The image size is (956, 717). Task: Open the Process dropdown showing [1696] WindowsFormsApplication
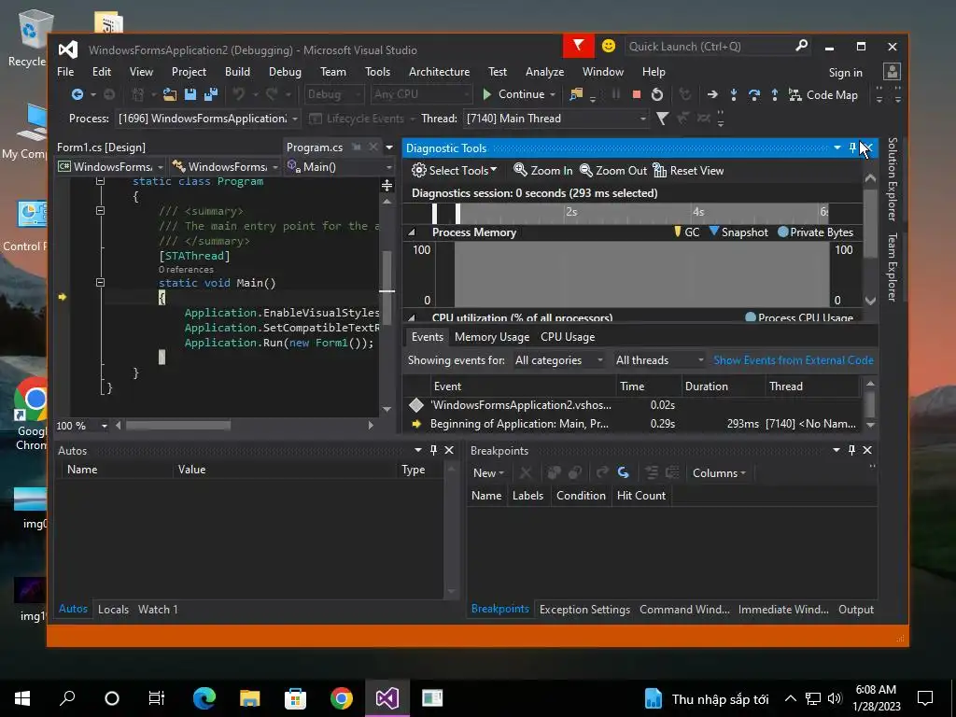click(208, 119)
